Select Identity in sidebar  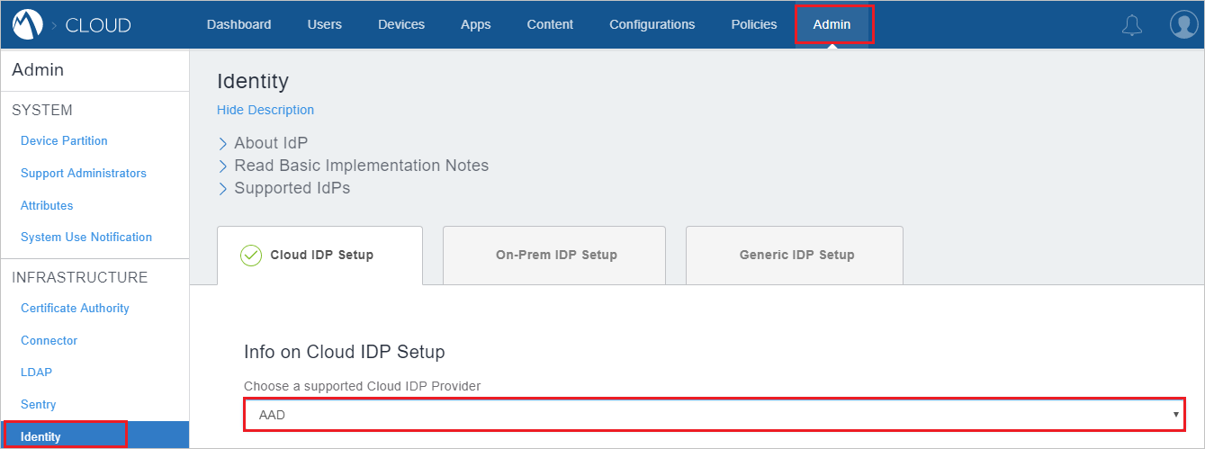[x=94, y=436]
